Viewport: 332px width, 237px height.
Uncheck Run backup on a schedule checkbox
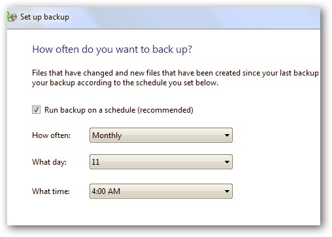[x=36, y=110]
